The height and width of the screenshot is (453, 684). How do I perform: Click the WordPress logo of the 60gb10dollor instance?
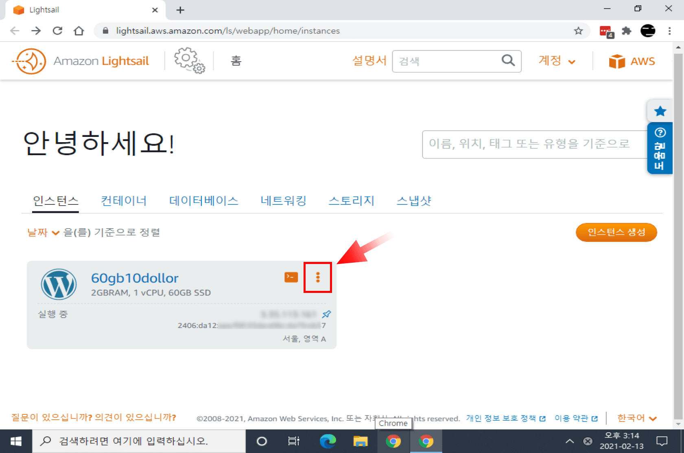(59, 284)
